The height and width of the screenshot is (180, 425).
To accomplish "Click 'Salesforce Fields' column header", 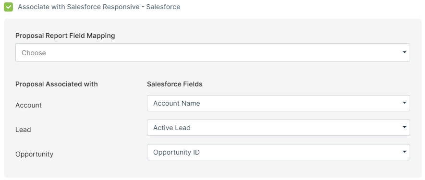I will click(x=174, y=84).
